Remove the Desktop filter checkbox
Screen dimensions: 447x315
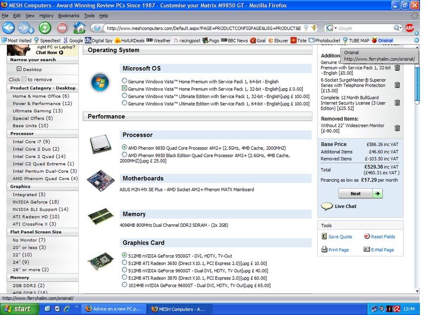tap(19, 69)
